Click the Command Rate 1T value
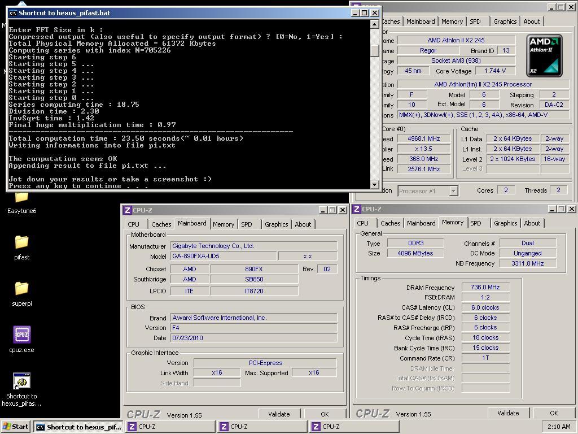The width and height of the screenshot is (578, 434). point(485,358)
